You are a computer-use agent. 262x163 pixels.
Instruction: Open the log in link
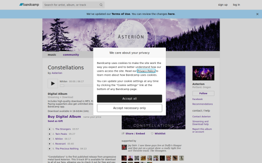pos(236,5)
